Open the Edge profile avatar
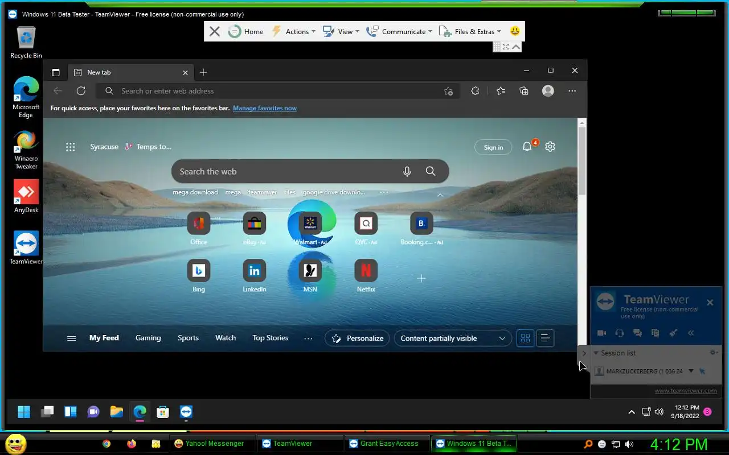This screenshot has width=729, height=455. click(x=548, y=91)
